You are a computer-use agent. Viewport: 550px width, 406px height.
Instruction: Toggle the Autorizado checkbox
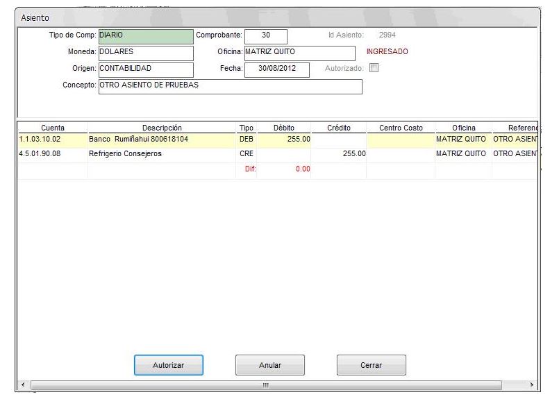[374, 68]
